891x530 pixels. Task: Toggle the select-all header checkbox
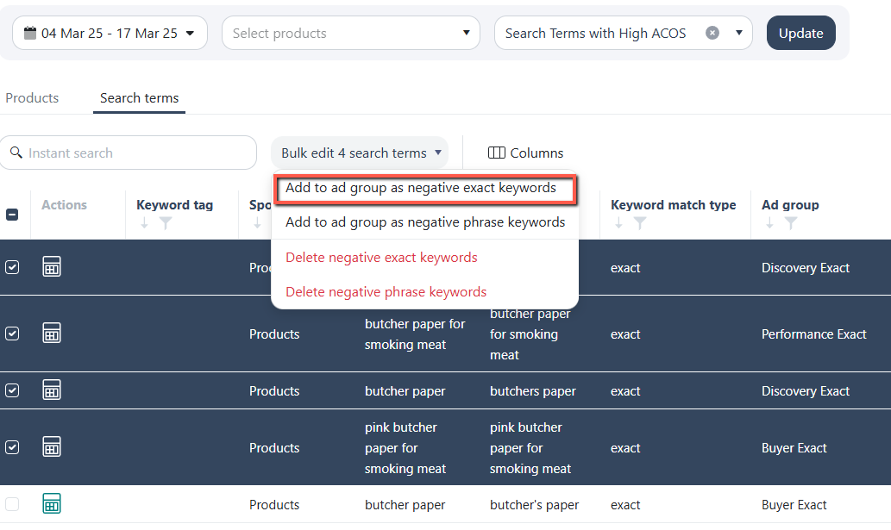[x=12, y=215]
